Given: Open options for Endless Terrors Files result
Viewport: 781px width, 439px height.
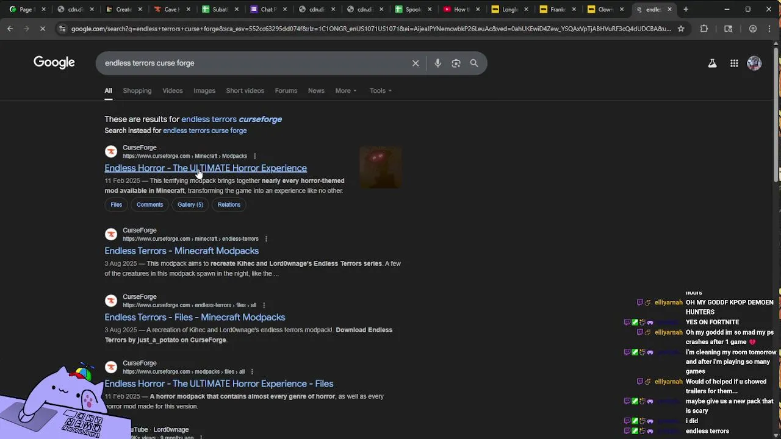Looking at the screenshot, I should (264, 305).
